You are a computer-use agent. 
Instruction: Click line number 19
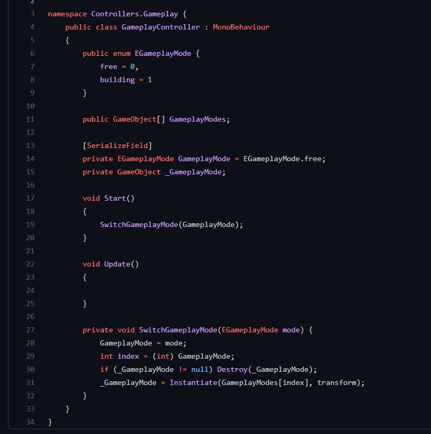point(30,224)
